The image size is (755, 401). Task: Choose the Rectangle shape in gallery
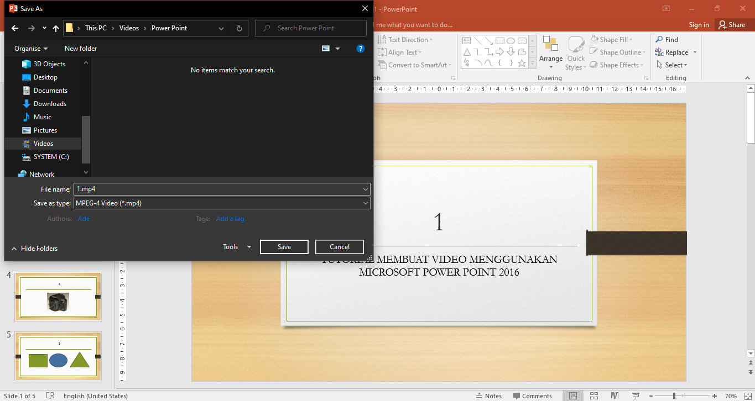click(x=499, y=41)
